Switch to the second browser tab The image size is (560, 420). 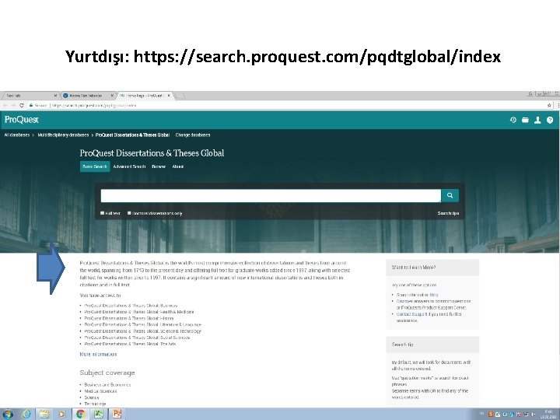coord(87,96)
